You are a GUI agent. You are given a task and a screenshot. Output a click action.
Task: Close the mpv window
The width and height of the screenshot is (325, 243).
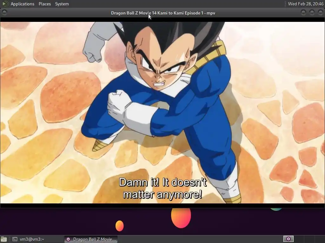coord(320,13)
